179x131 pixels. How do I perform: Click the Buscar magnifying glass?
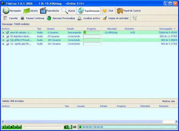point(65,11)
